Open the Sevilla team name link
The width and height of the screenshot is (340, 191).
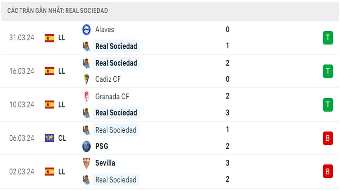[x=105, y=163]
